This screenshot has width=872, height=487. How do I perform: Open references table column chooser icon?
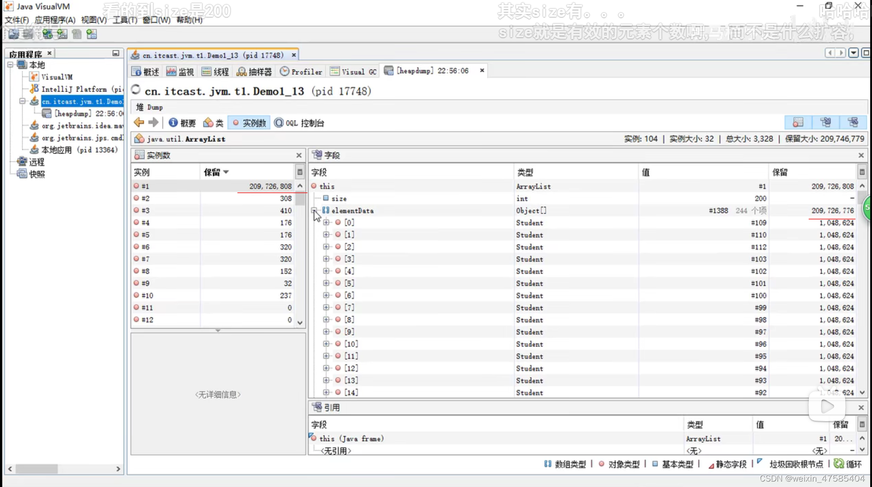(862, 424)
